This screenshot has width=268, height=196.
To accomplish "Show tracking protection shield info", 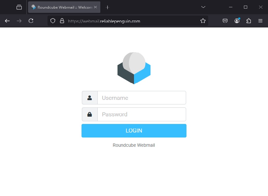I will (x=52, y=21).
